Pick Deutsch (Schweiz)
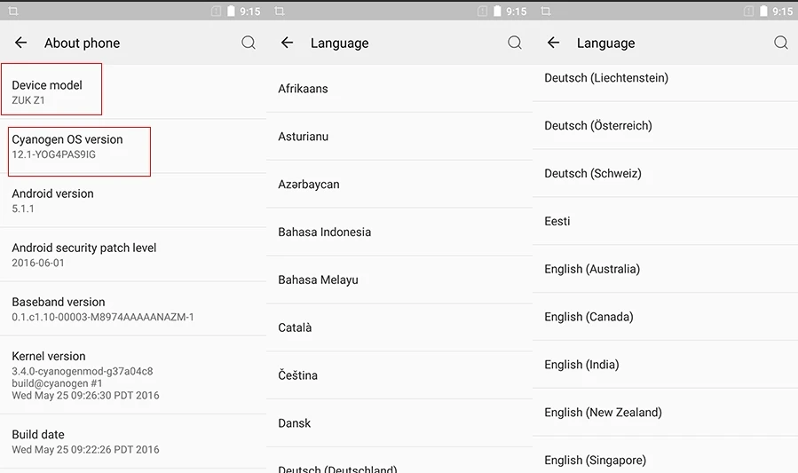The image size is (798, 473). pos(665,173)
